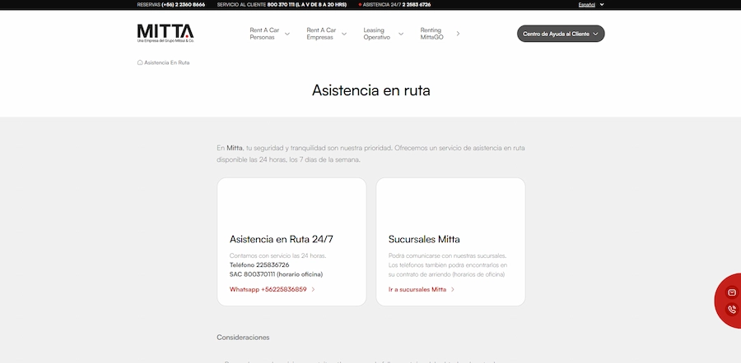Open the Español language selector

[x=586, y=5]
